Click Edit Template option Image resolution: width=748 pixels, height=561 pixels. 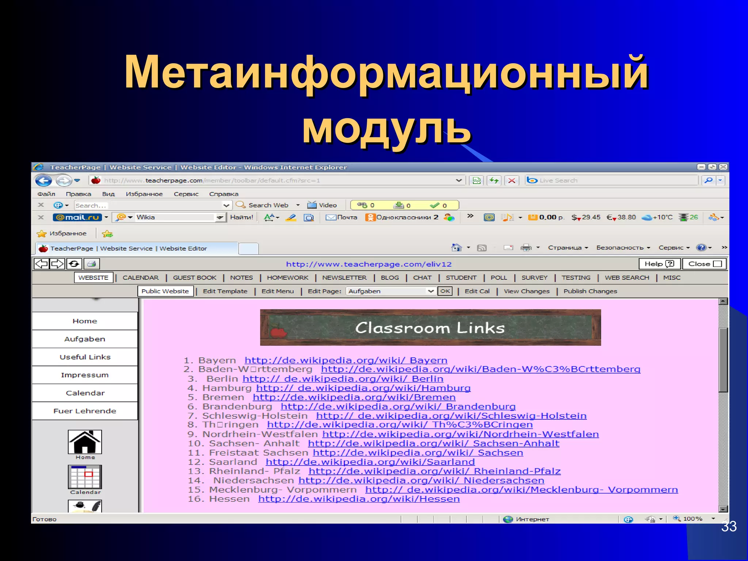pos(225,291)
